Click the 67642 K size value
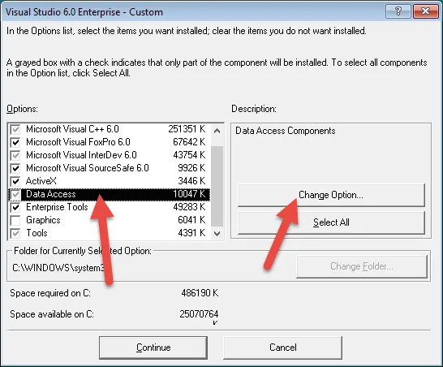 click(189, 142)
